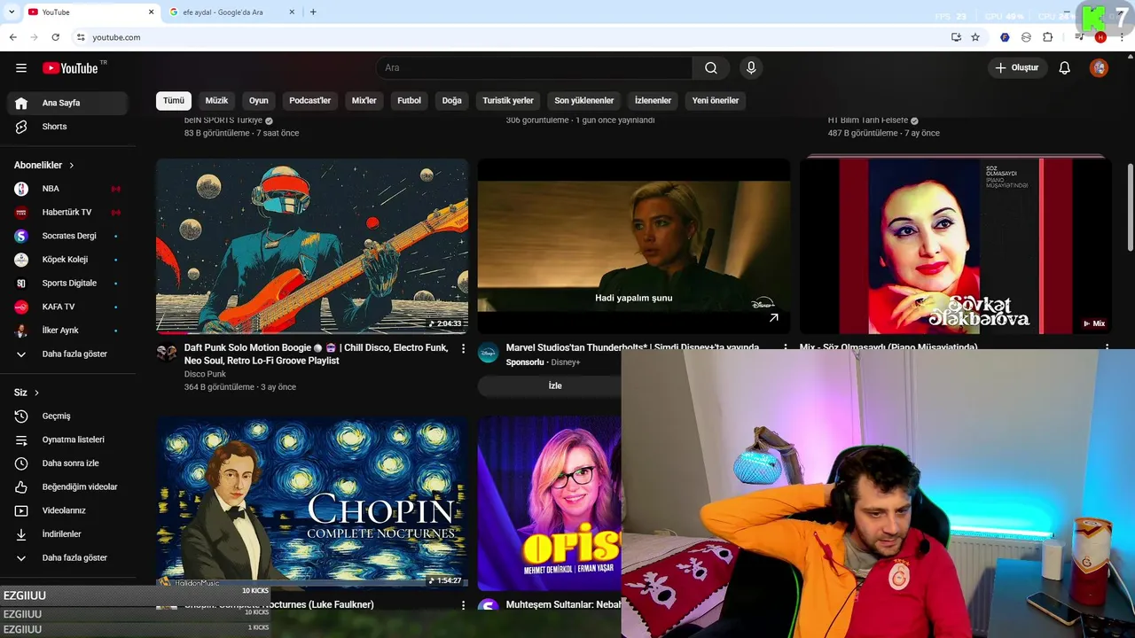
Task: Click İzle button on the Disney+ ad
Action: click(555, 386)
